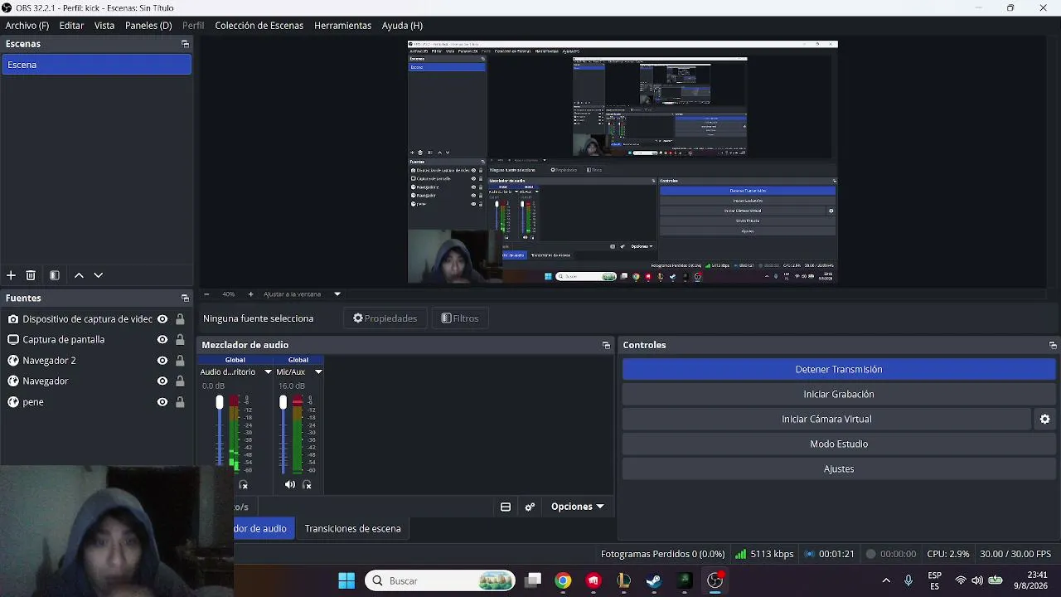The height and width of the screenshot is (597, 1061).
Task: Click the taskbar Buscar search box
Action: coord(440,580)
